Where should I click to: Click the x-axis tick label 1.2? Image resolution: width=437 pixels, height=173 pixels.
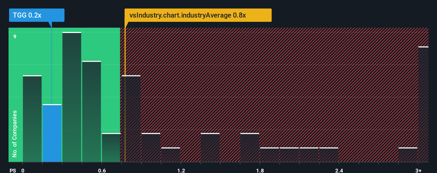(181, 170)
